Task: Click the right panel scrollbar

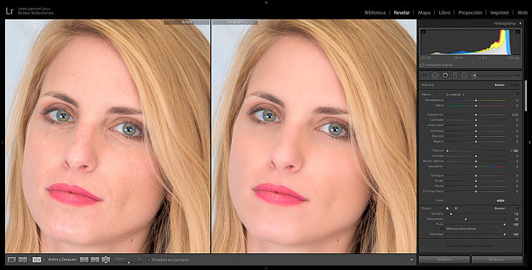Action: [x=526, y=96]
